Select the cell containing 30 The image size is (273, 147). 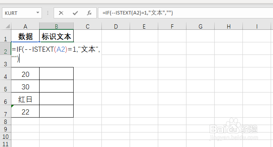pos(25,86)
